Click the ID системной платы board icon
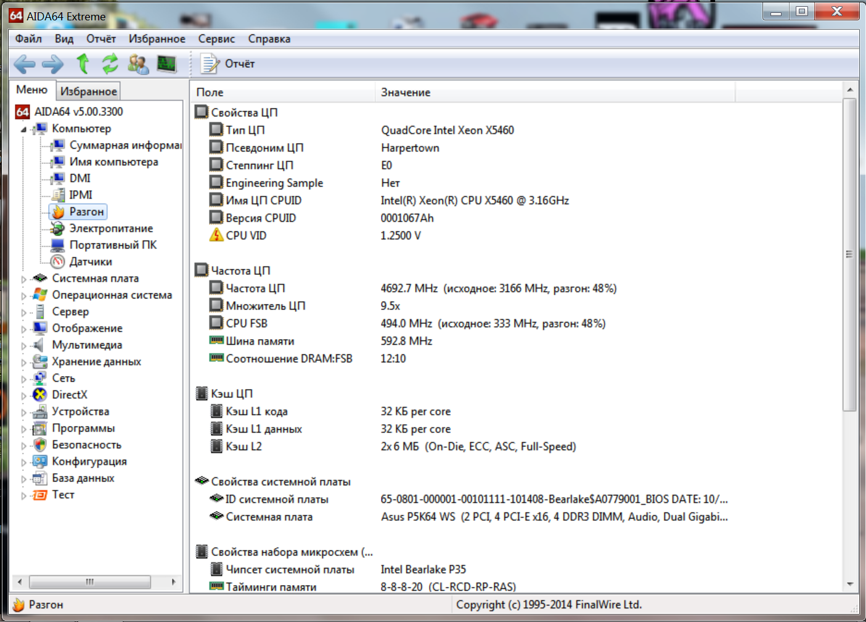The width and height of the screenshot is (866, 622). tap(216, 498)
